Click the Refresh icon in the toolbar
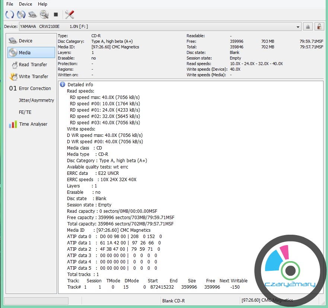This screenshot has height=308, width=328. tap(9, 15)
